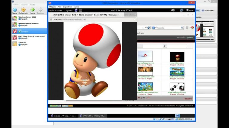Click the downloads arrow icon in browser toolbar
The image size is (229, 128).
point(187,28)
